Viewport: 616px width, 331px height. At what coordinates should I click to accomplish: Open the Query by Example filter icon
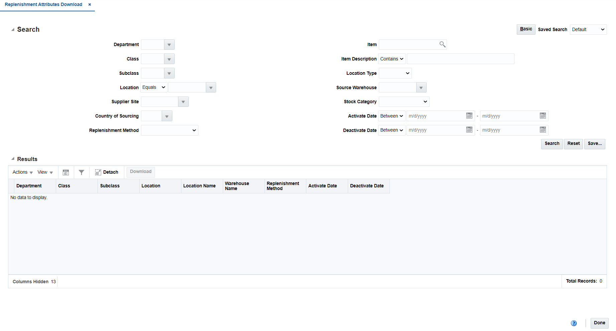pyautogui.click(x=82, y=172)
